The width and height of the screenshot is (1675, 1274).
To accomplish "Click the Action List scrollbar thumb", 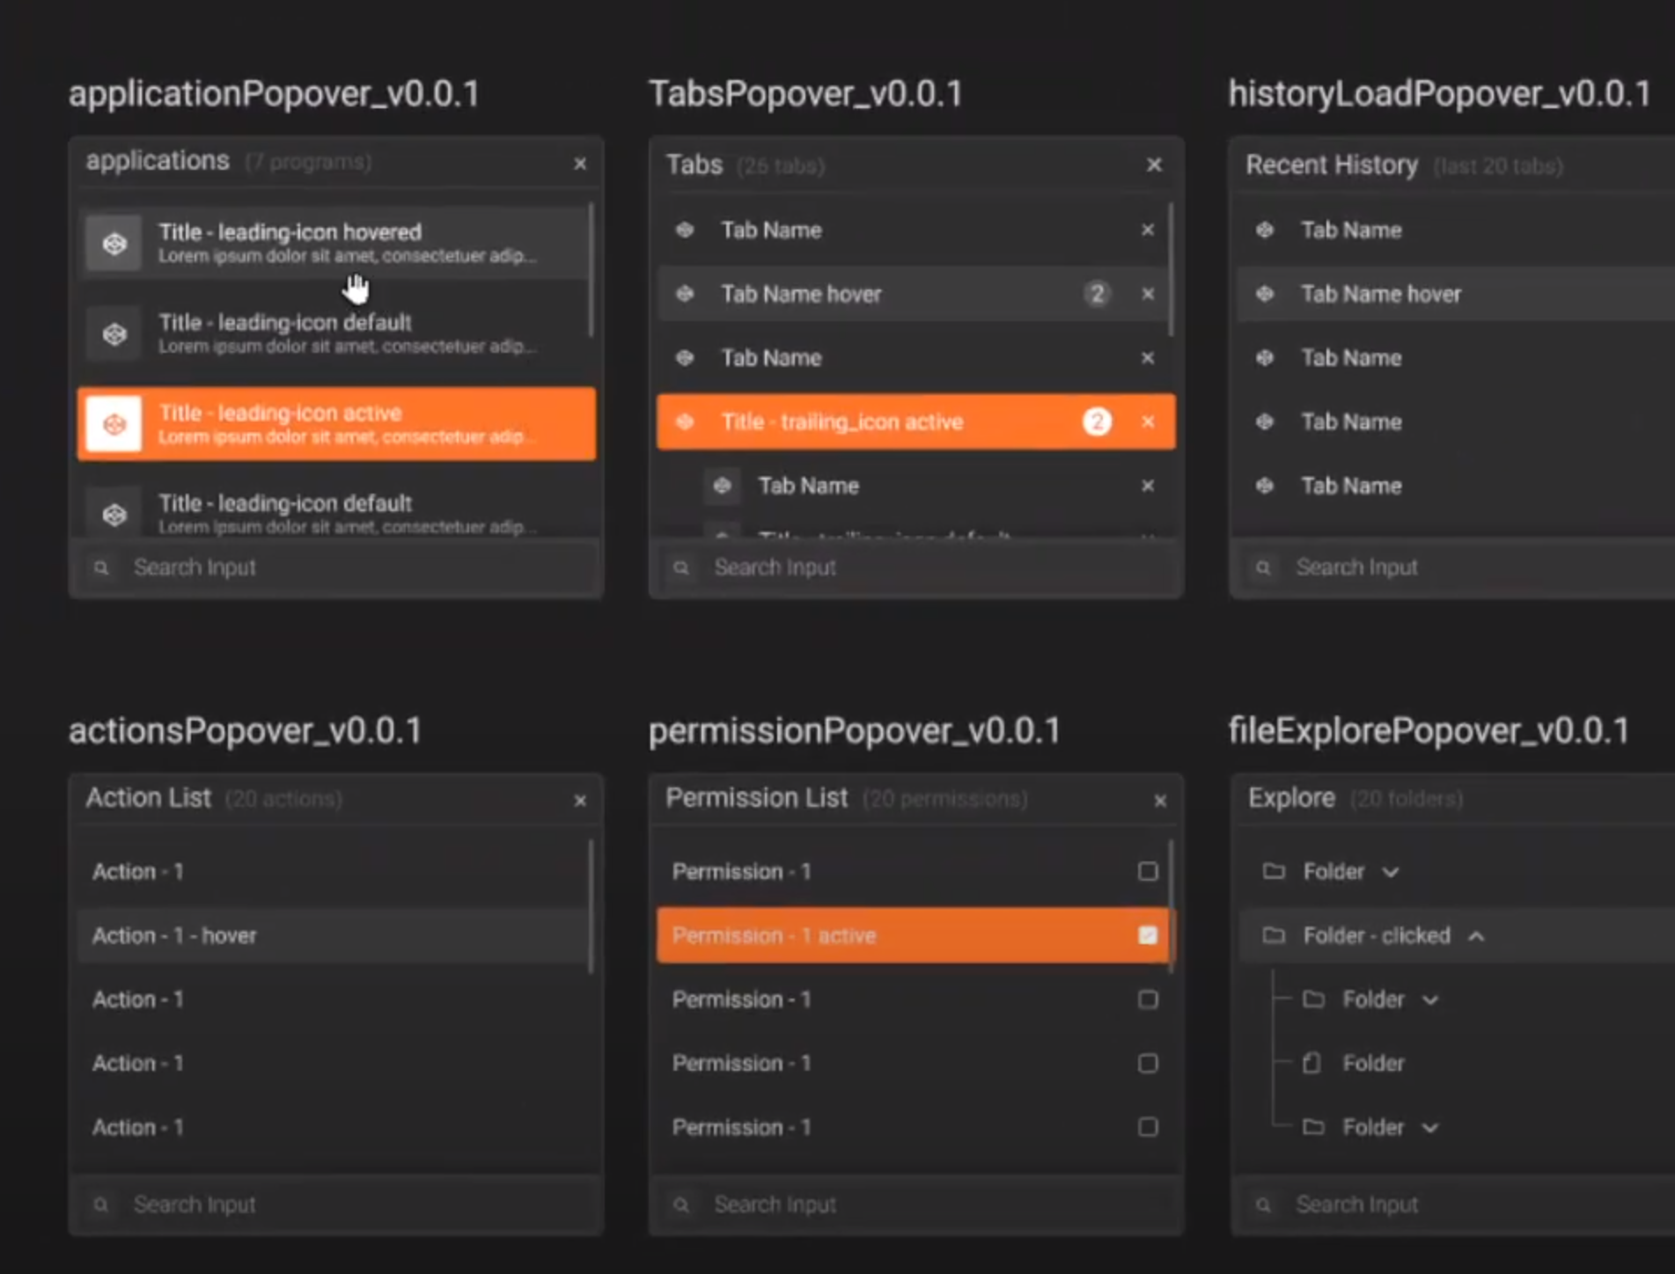I will coord(591,907).
